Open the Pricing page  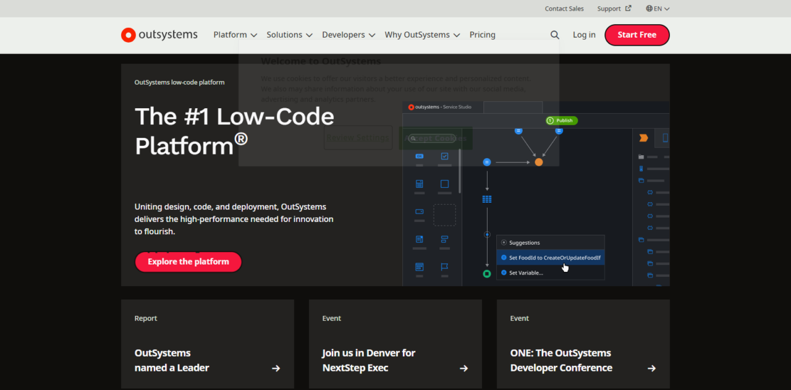tap(482, 35)
